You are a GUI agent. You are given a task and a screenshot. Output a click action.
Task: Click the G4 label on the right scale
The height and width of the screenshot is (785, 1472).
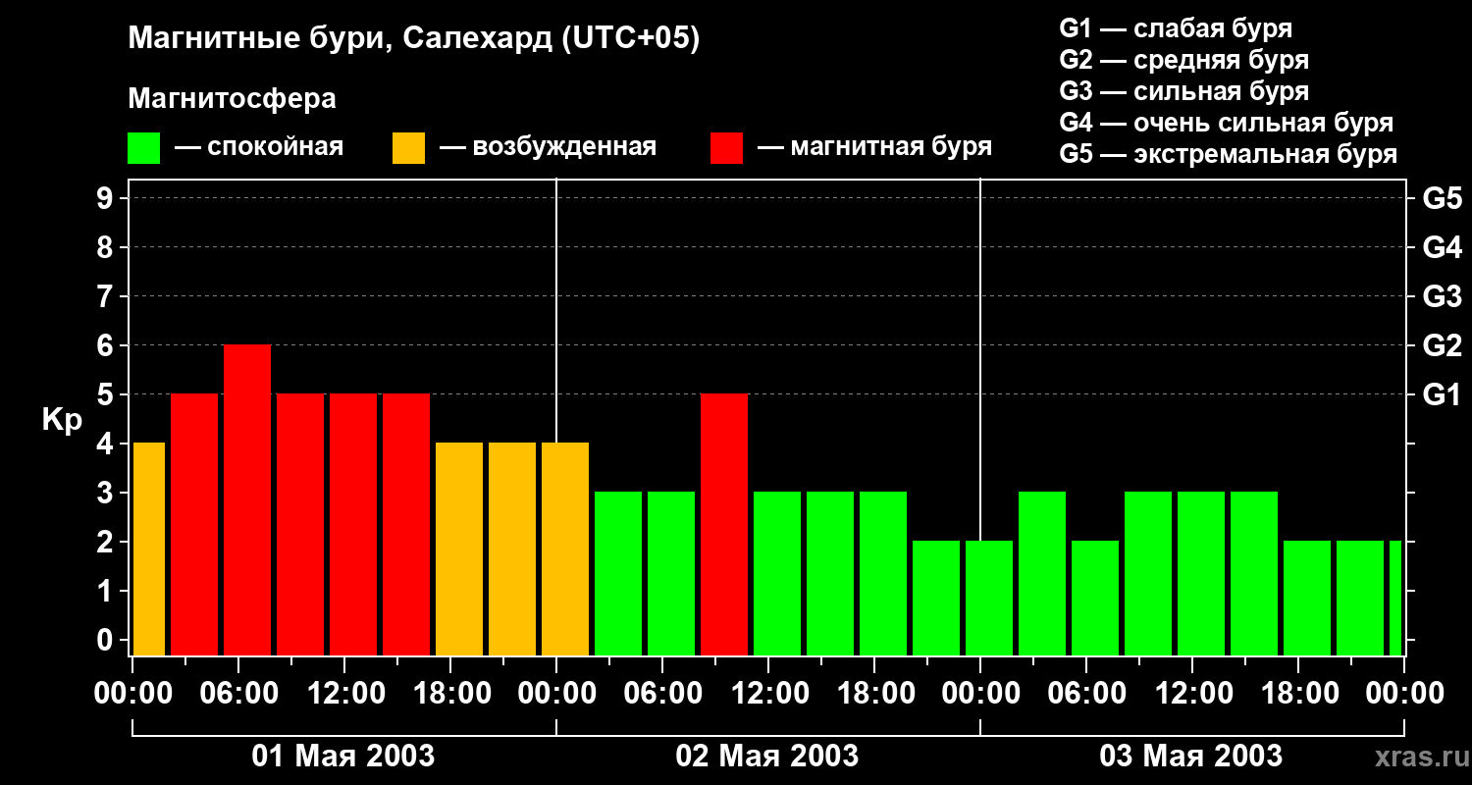[1442, 247]
